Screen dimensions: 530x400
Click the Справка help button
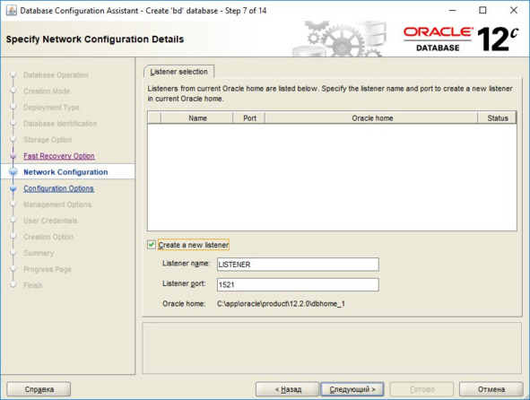(39, 389)
